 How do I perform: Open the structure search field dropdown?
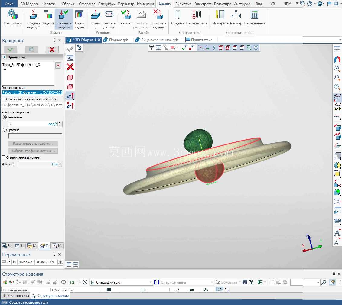coord(318,282)
